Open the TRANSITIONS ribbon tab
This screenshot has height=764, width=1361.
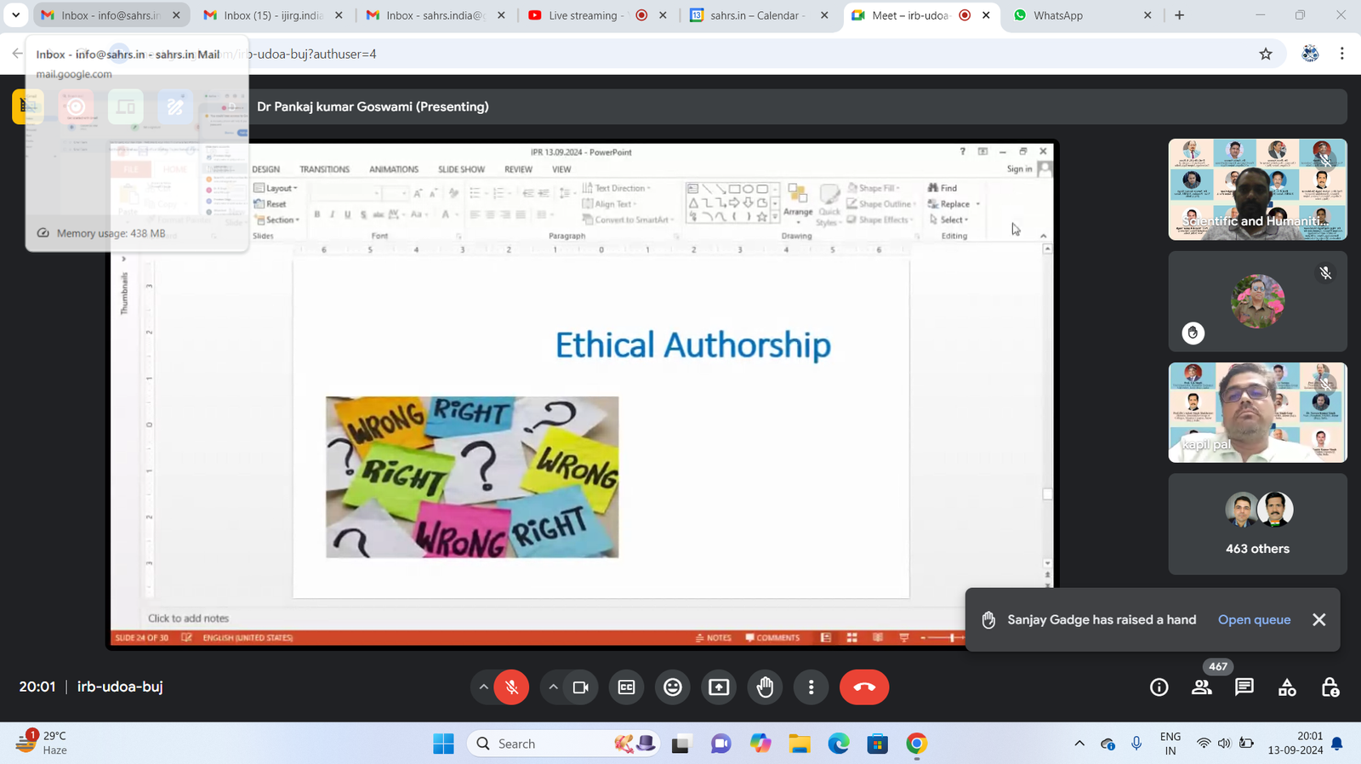324,169
